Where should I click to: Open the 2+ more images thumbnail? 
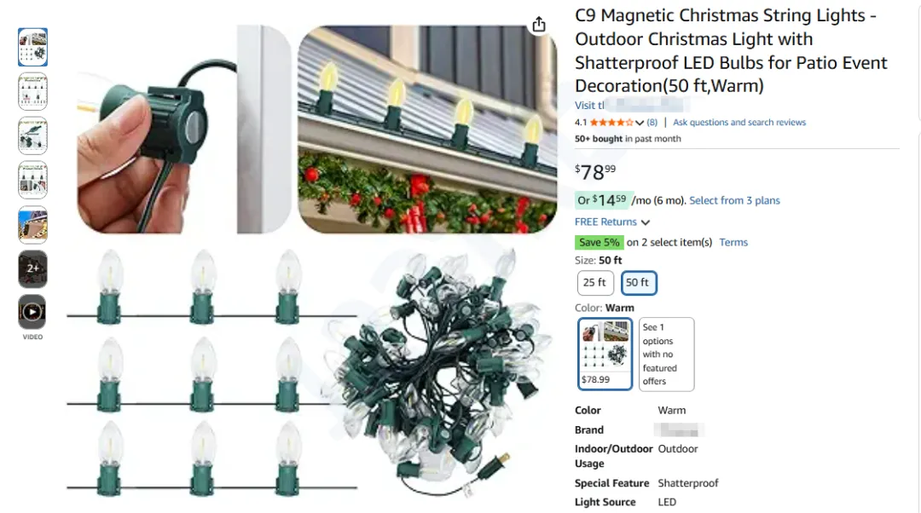32,268
